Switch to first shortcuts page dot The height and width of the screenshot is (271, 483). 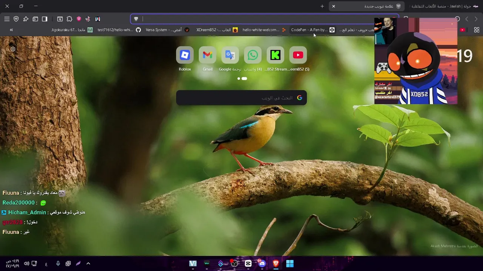pyautogui.click(x=239, y=79)
